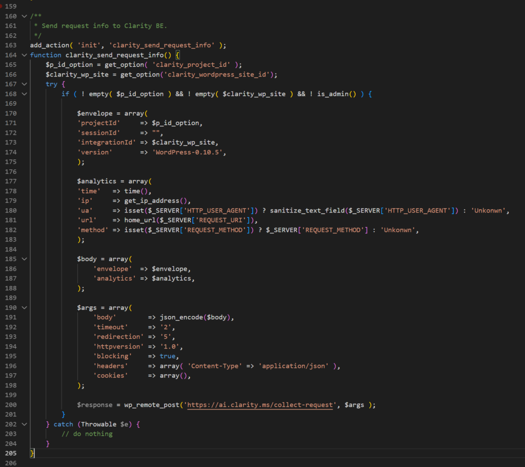Open the ai.clarity.ms collect-request URL
The width and height of the screenshot is (525, 467).
pos(261,405)
